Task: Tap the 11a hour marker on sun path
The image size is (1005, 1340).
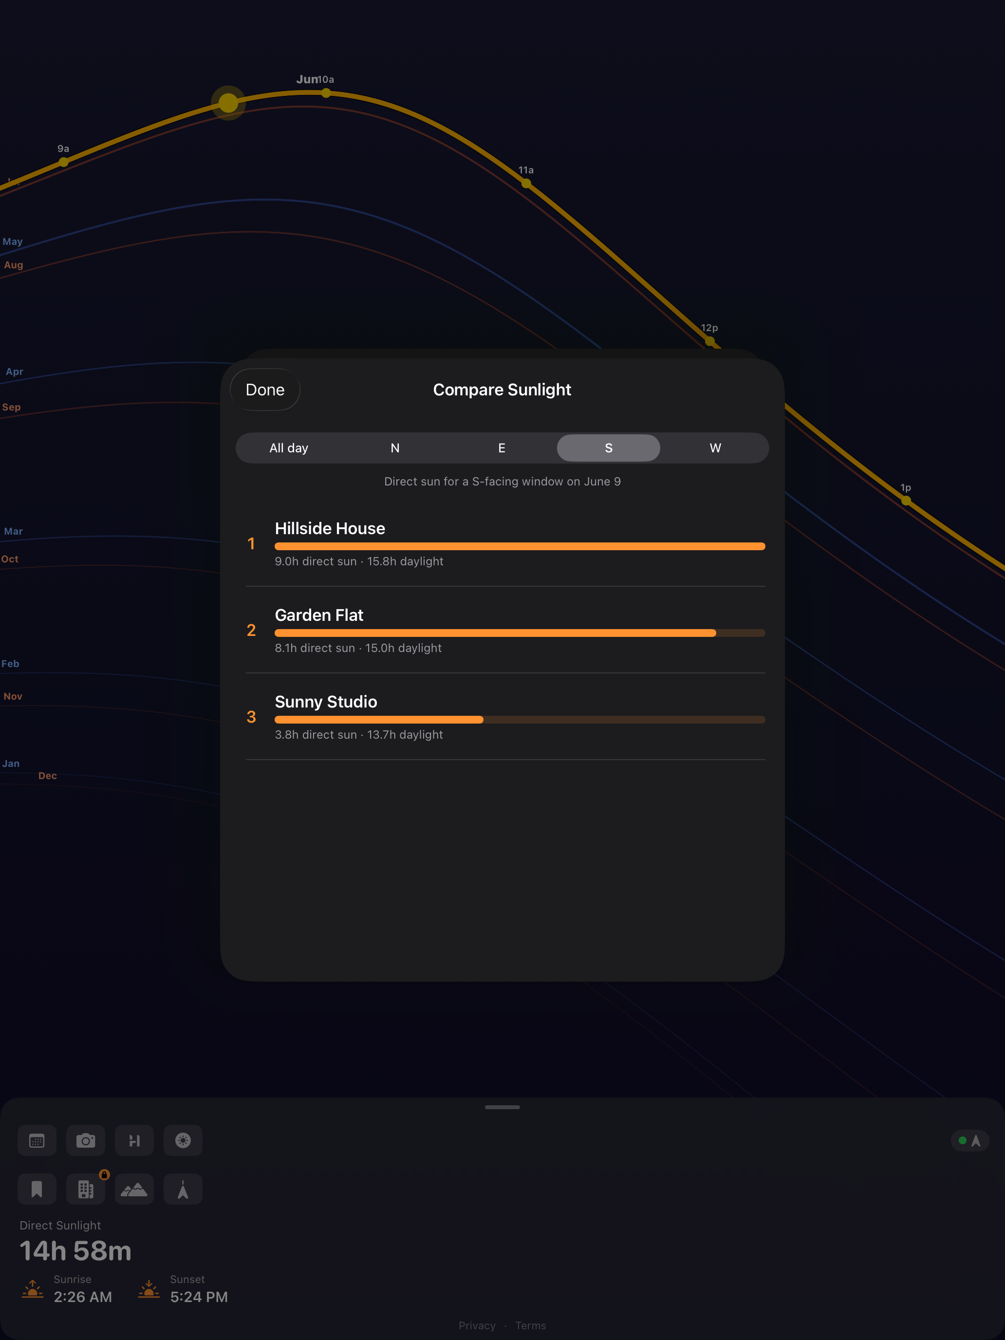Action: (x=526, y=183)
